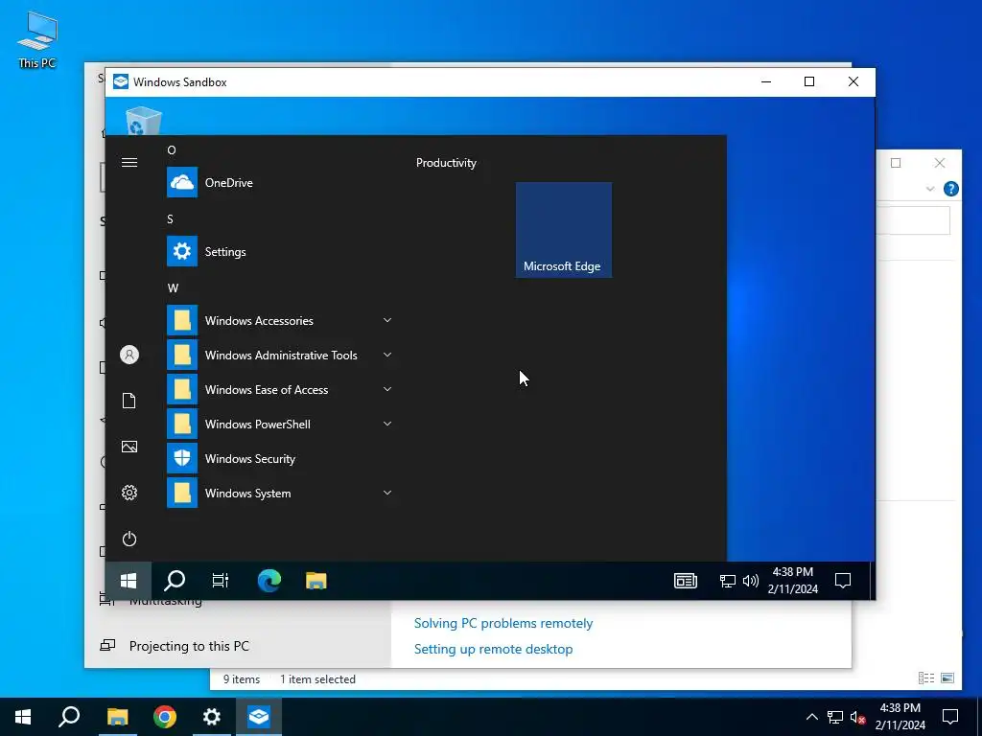
Task: Open the Power options in sandbox Start
Action: (x=129, y=539)
